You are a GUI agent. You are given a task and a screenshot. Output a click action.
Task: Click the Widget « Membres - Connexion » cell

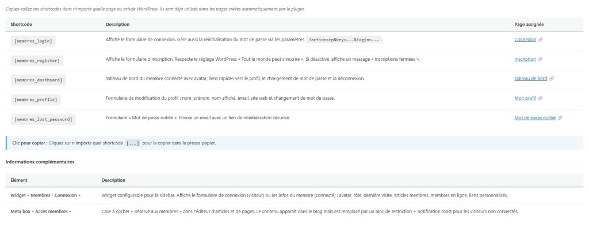[45, 195]
